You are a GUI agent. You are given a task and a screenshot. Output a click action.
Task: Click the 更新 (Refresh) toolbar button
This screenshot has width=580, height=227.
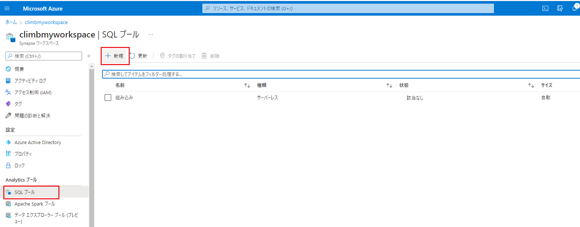[x=138, y=56]
